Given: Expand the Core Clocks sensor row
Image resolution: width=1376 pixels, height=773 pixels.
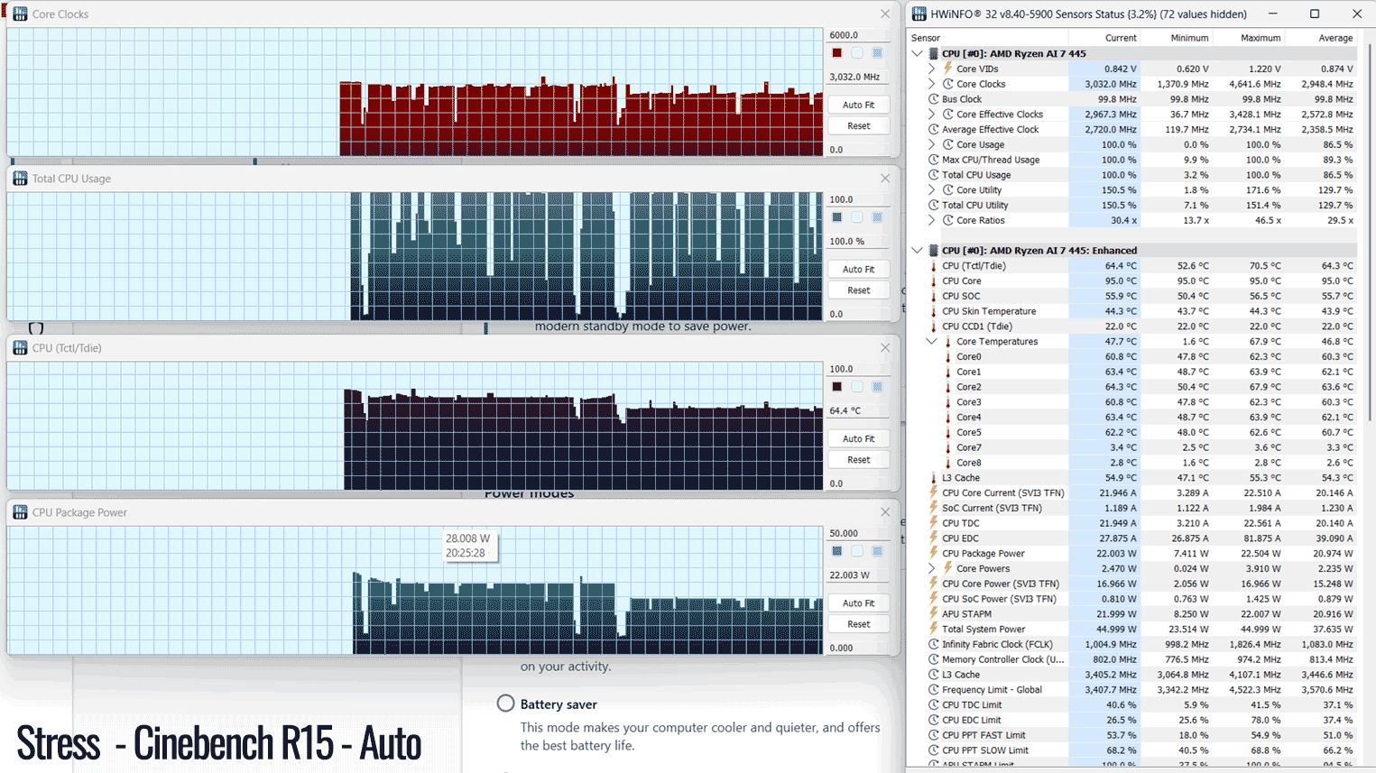Looking at the screenshot, I should click(932, 84).
